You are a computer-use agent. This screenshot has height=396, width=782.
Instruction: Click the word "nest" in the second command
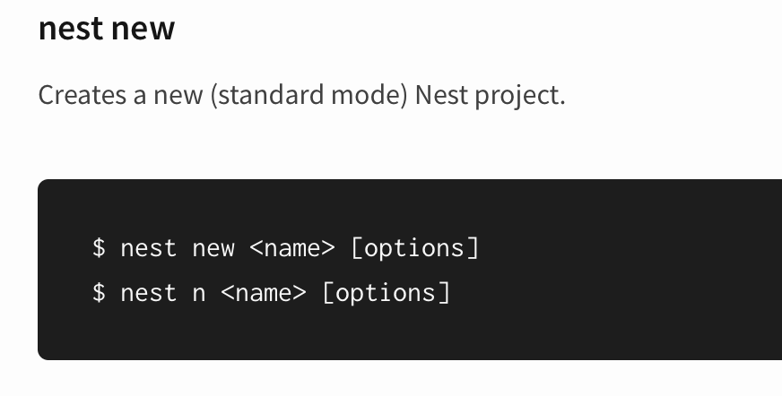(x=149, y=292)
